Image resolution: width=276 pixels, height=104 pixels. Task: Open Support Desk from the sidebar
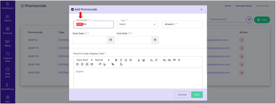coord(8,57)
